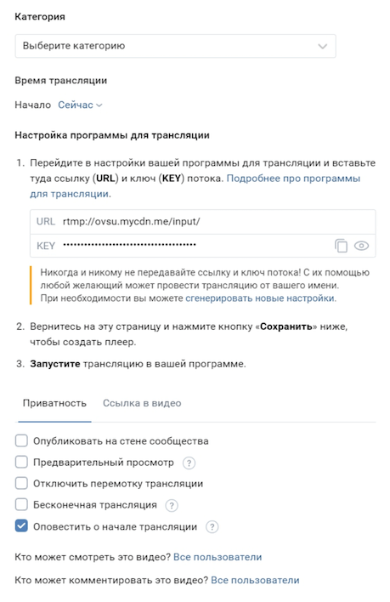Select the Приватность tab
The width and height of the screenshot is (390, 602).
[54, 403]
